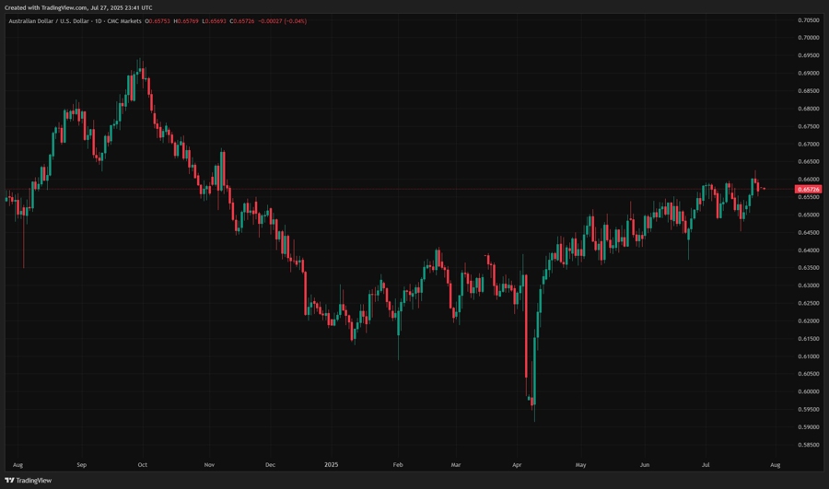Click the 0.70000 price axis label
Screen dimensions: 829x489
tap(808, 38)
